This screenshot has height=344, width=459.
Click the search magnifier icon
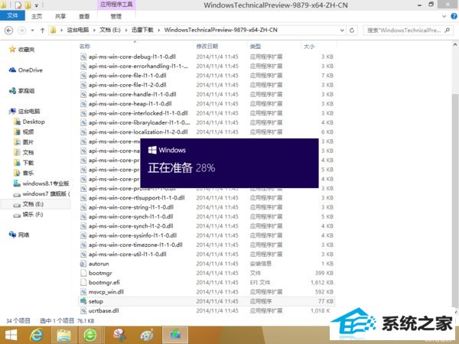point(447,30)
